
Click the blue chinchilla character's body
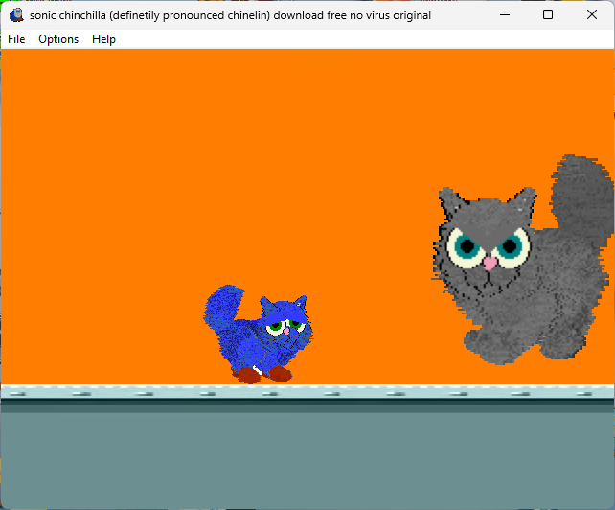(254, 343)
